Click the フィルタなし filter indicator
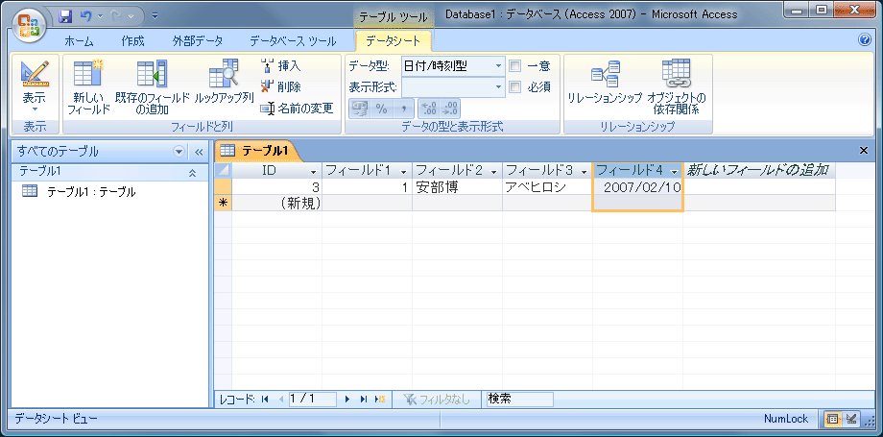 click(437, 400)
